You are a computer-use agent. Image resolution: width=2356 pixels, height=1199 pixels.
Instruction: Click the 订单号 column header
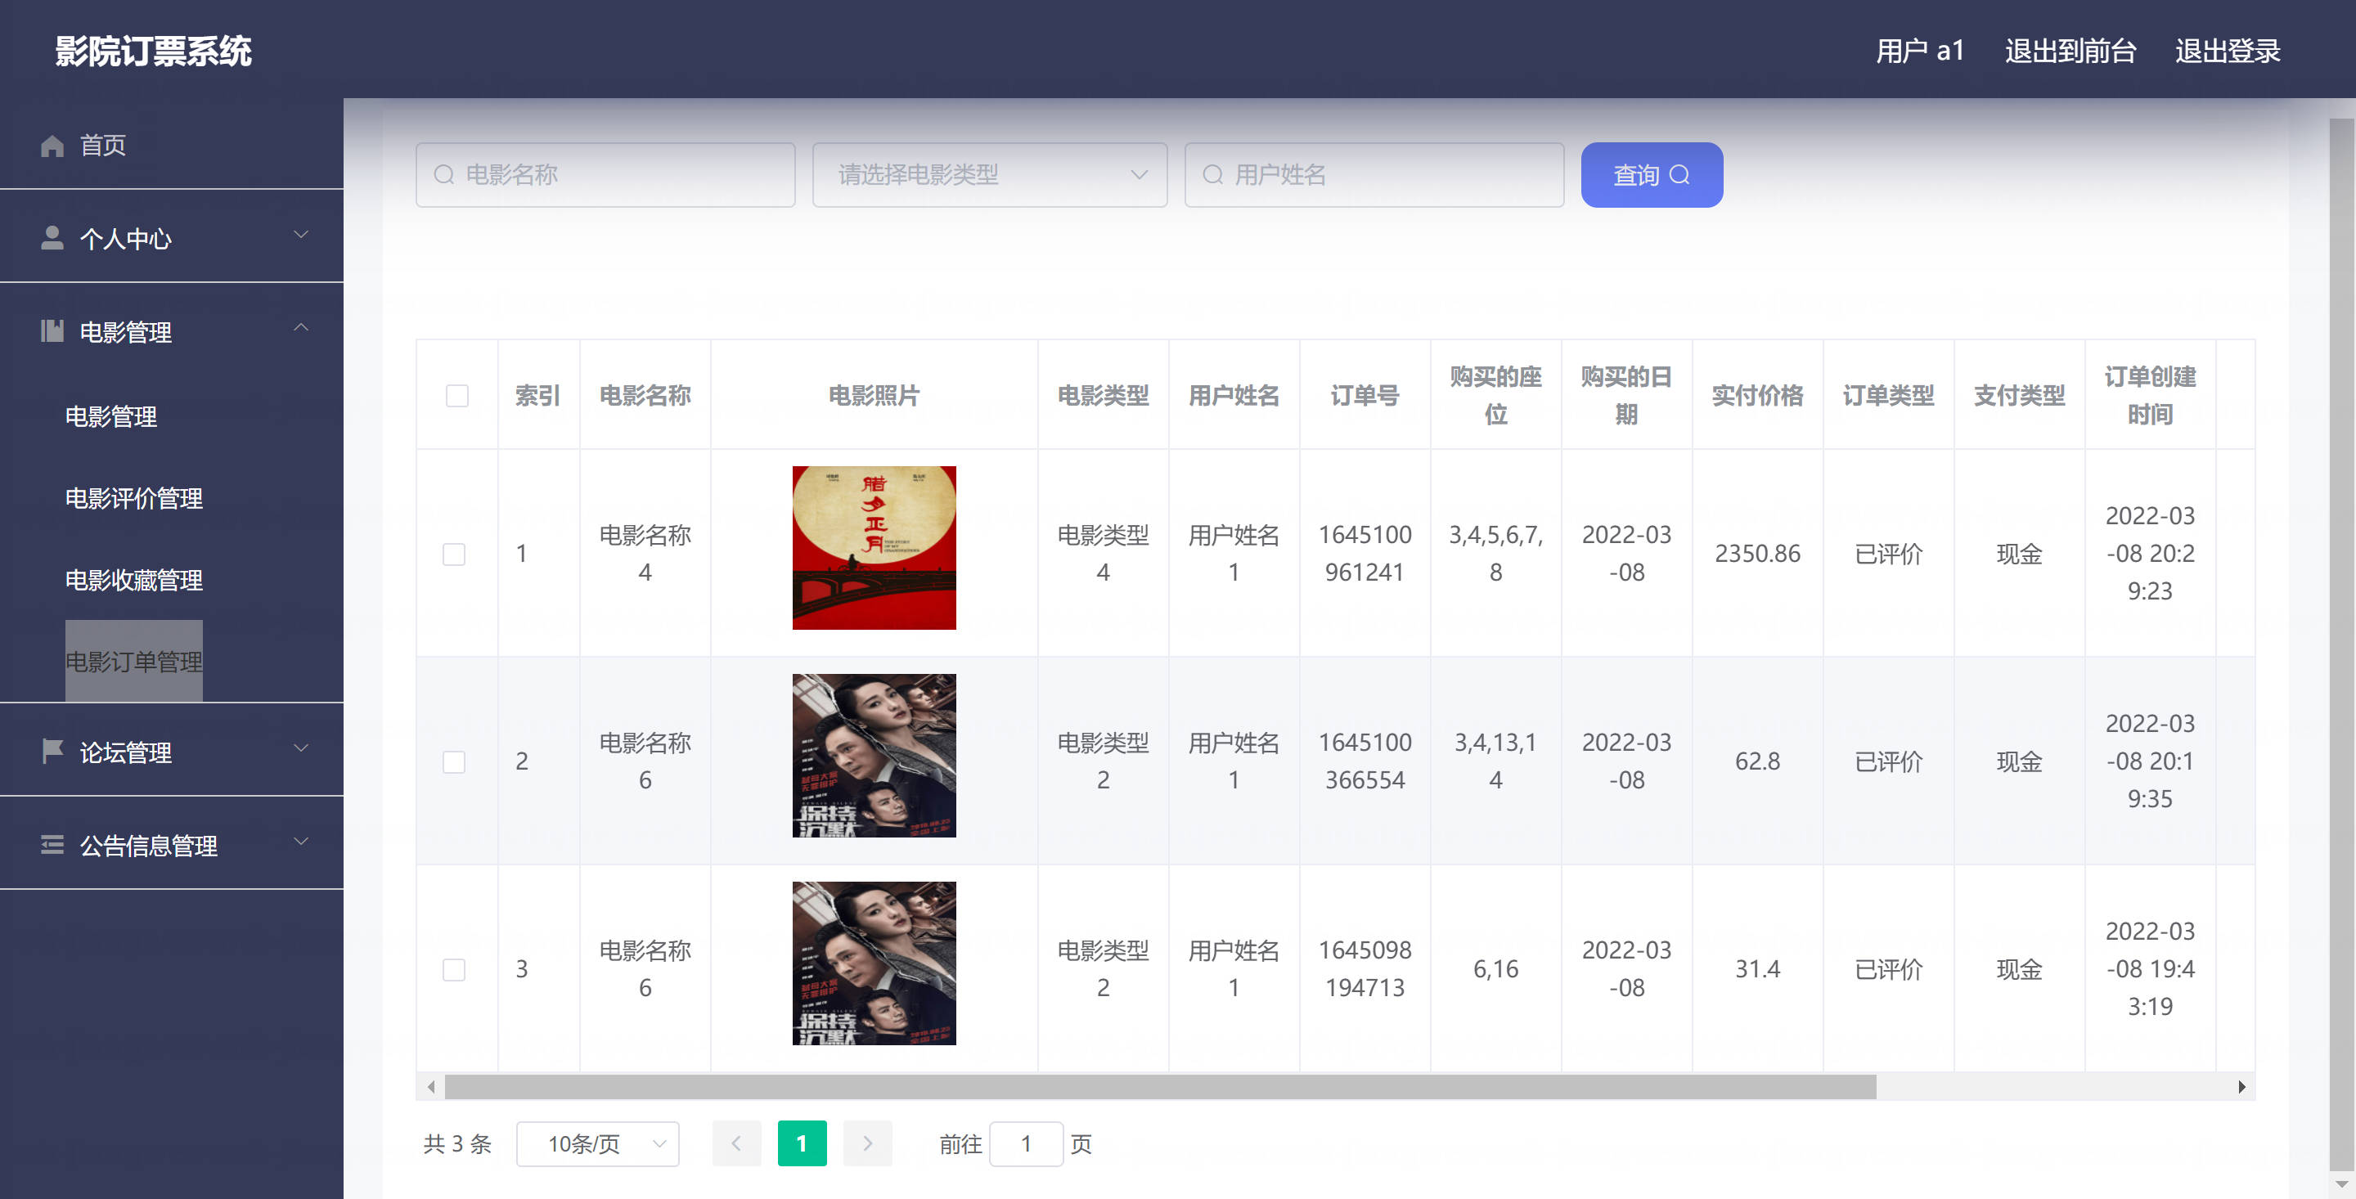pyautogui.click(x=1365, y=395)
